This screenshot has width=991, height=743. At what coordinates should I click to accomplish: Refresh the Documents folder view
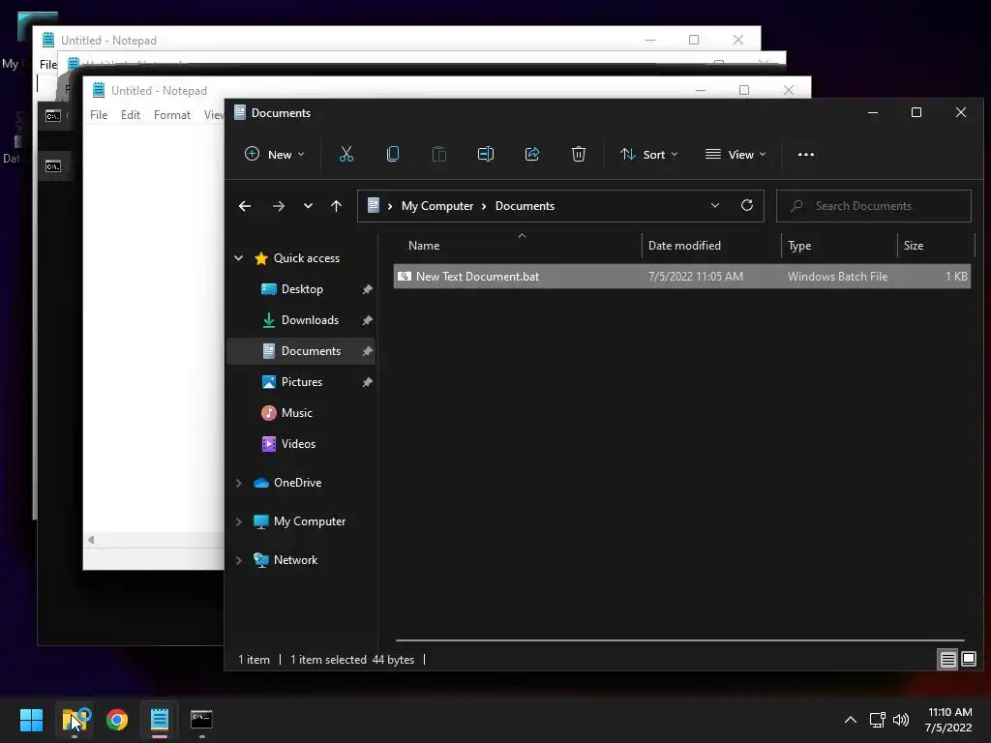(747, 205)
